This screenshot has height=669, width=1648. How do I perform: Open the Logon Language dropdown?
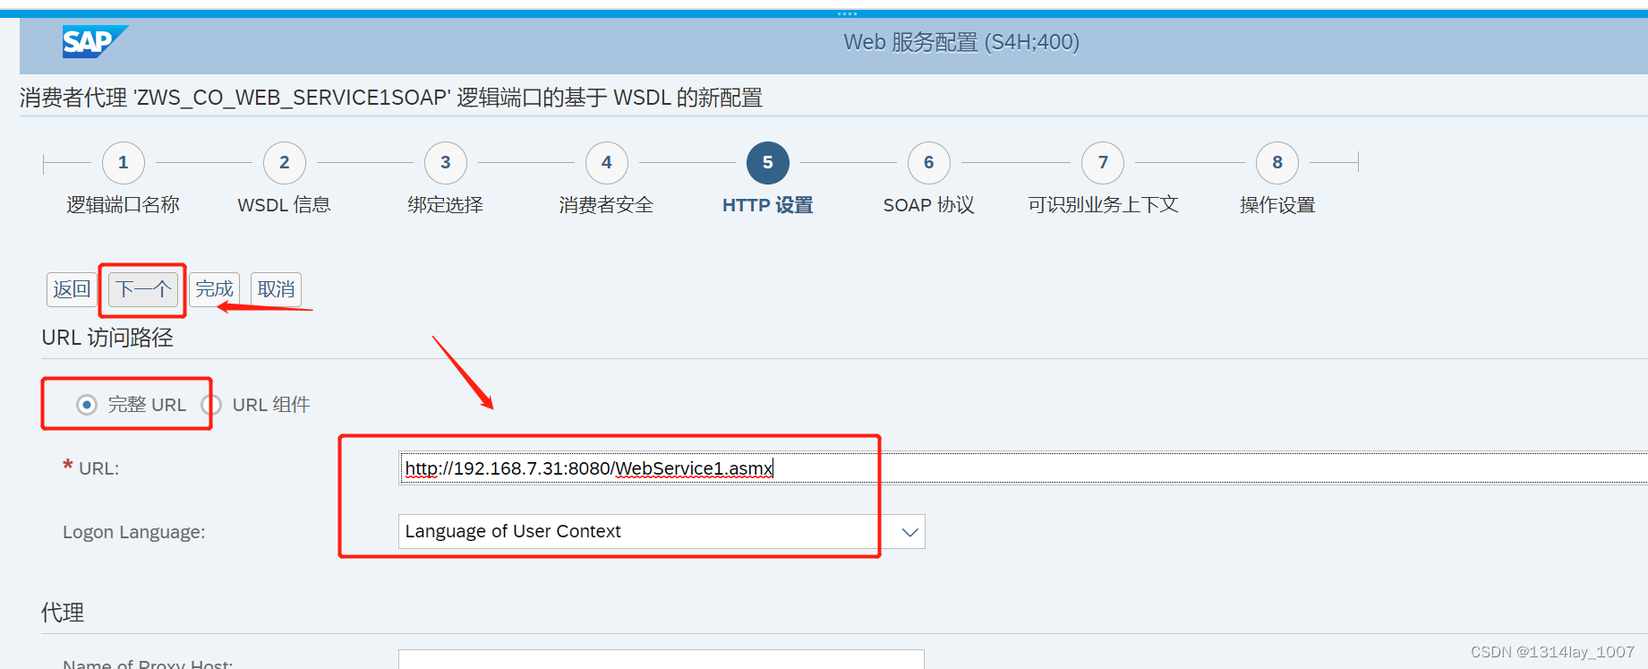tap(662, 531)
